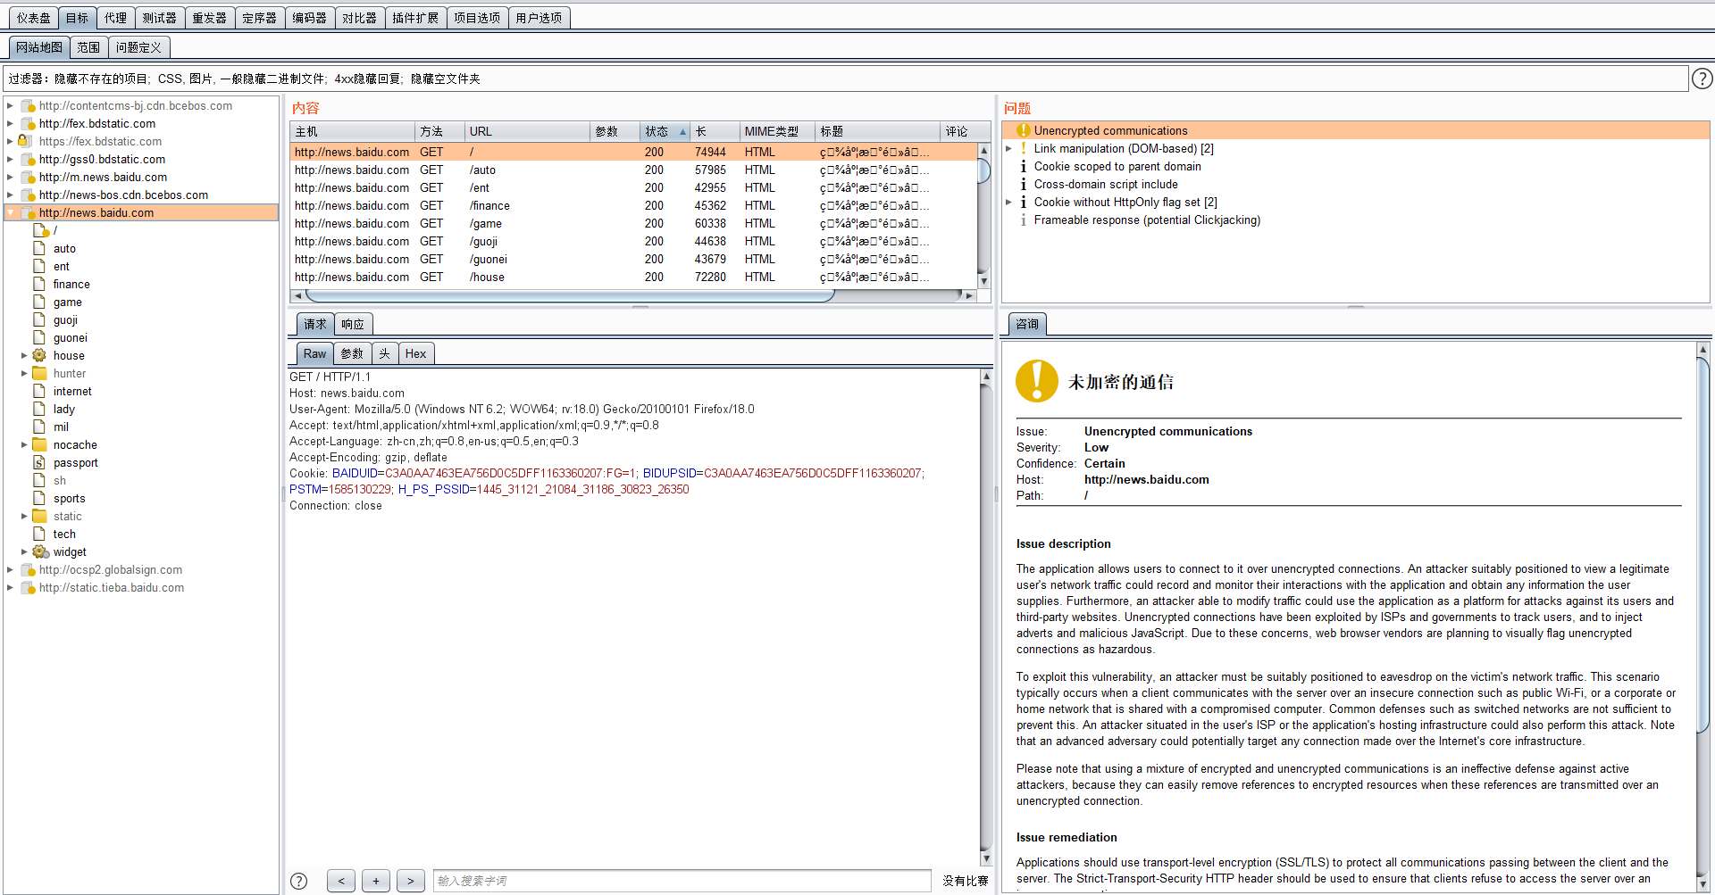Click the gear icon next to house
This screenshot has height=895, width=1715.
[x=39, y=355]
